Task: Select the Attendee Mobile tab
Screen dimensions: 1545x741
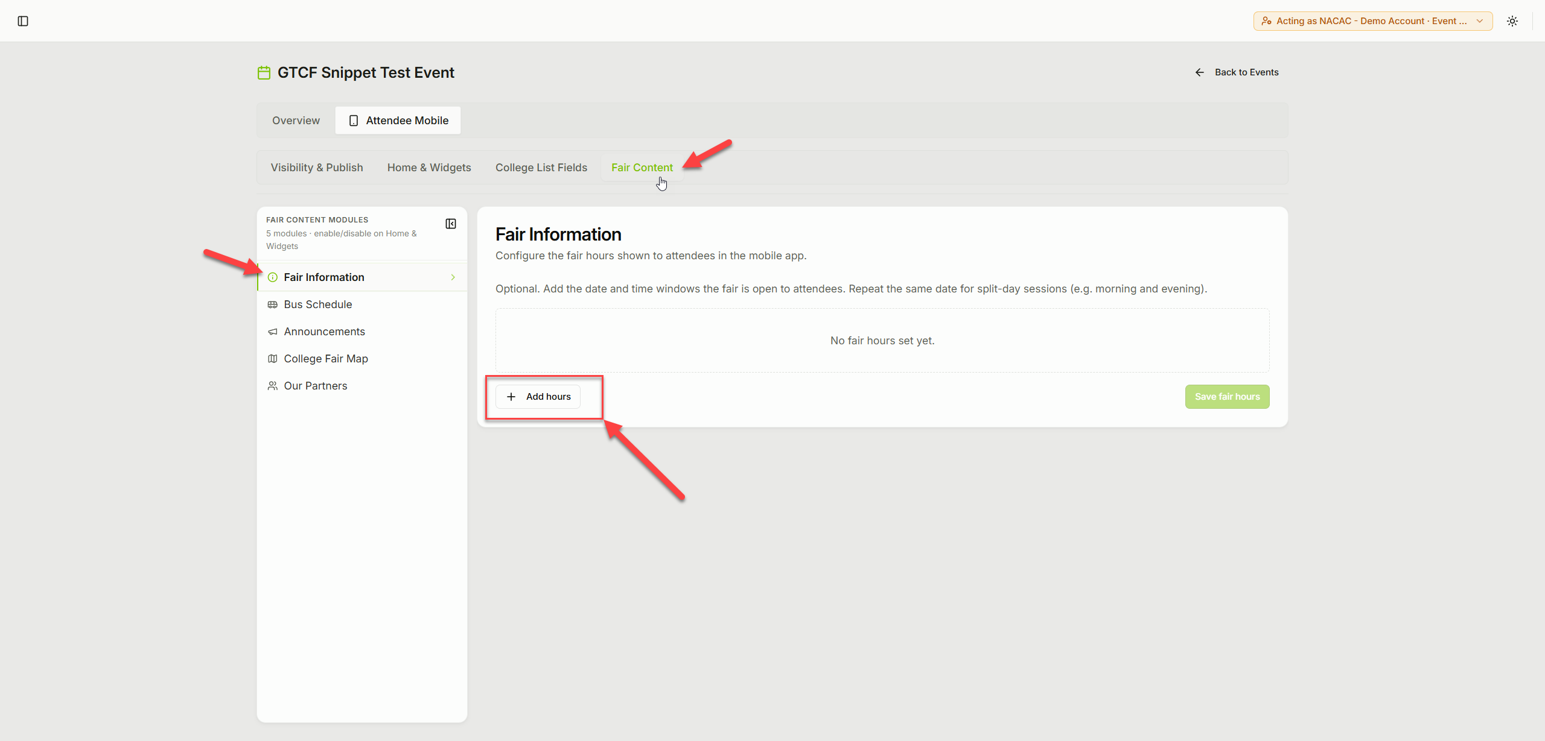Action: (398, 121)
